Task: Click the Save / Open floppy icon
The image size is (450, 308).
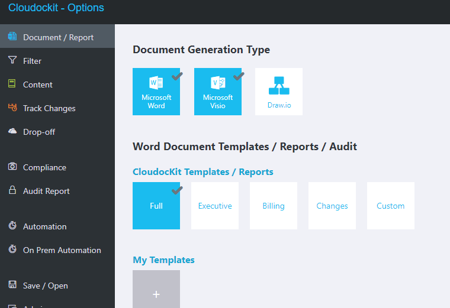Action: tap(12, 284)
